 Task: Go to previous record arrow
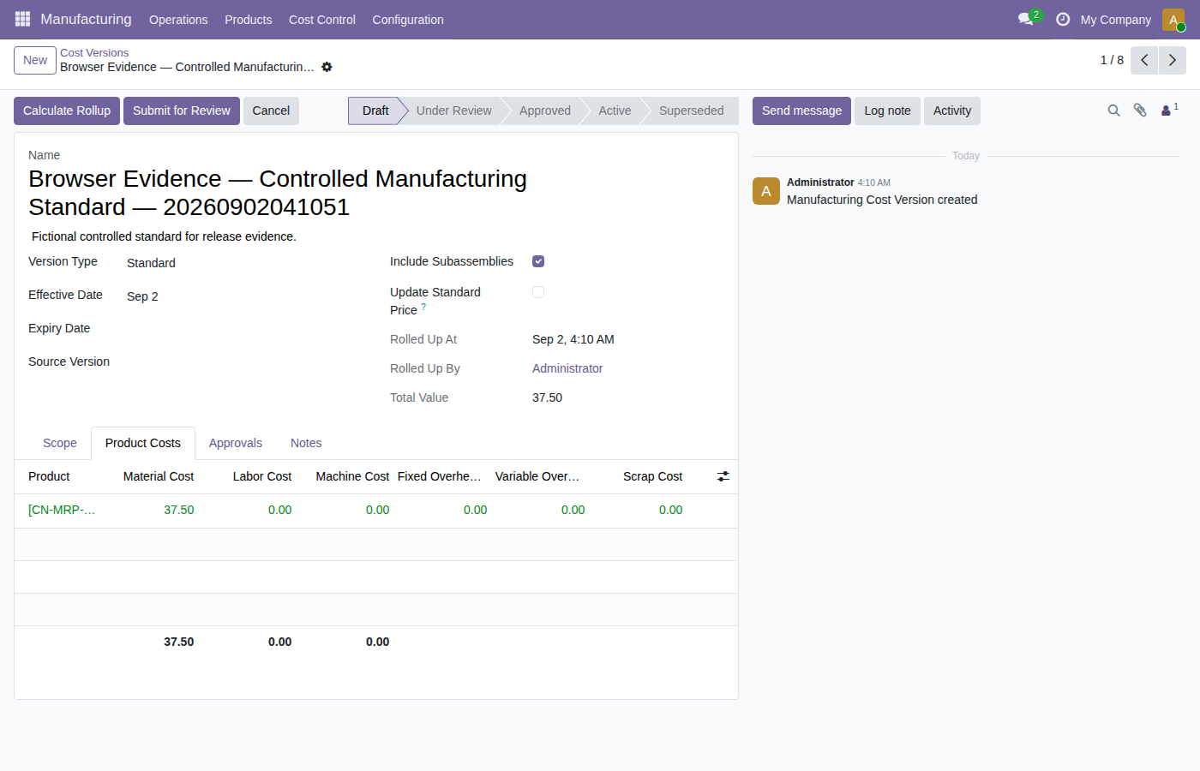(x=1144, y=60)
